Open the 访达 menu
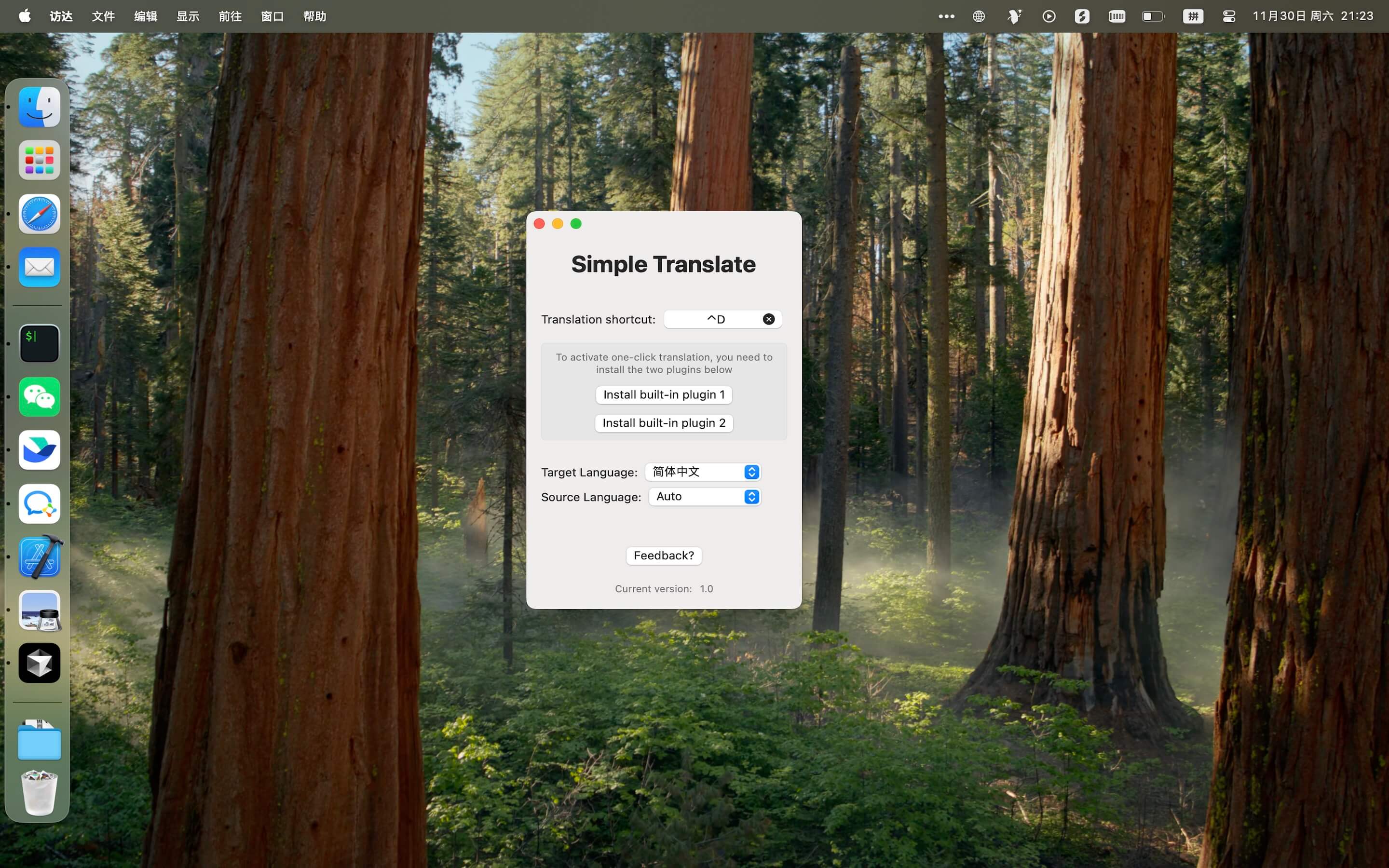The height and width of the screenshot is (868, 1389). (61, 16)
